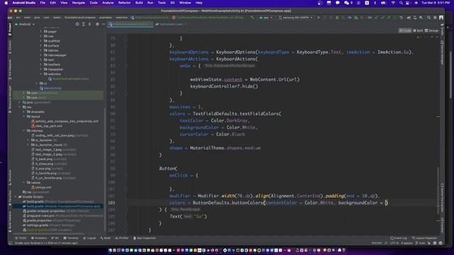Open the Refactor menu

pos(124,3)
